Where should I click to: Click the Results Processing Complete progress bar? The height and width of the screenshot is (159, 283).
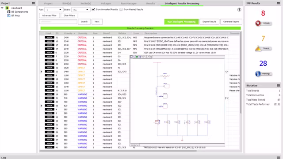pyautogui.click(x=141, y=28)
